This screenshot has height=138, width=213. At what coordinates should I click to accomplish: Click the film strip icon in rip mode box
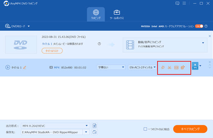click(x=130, y=45)
